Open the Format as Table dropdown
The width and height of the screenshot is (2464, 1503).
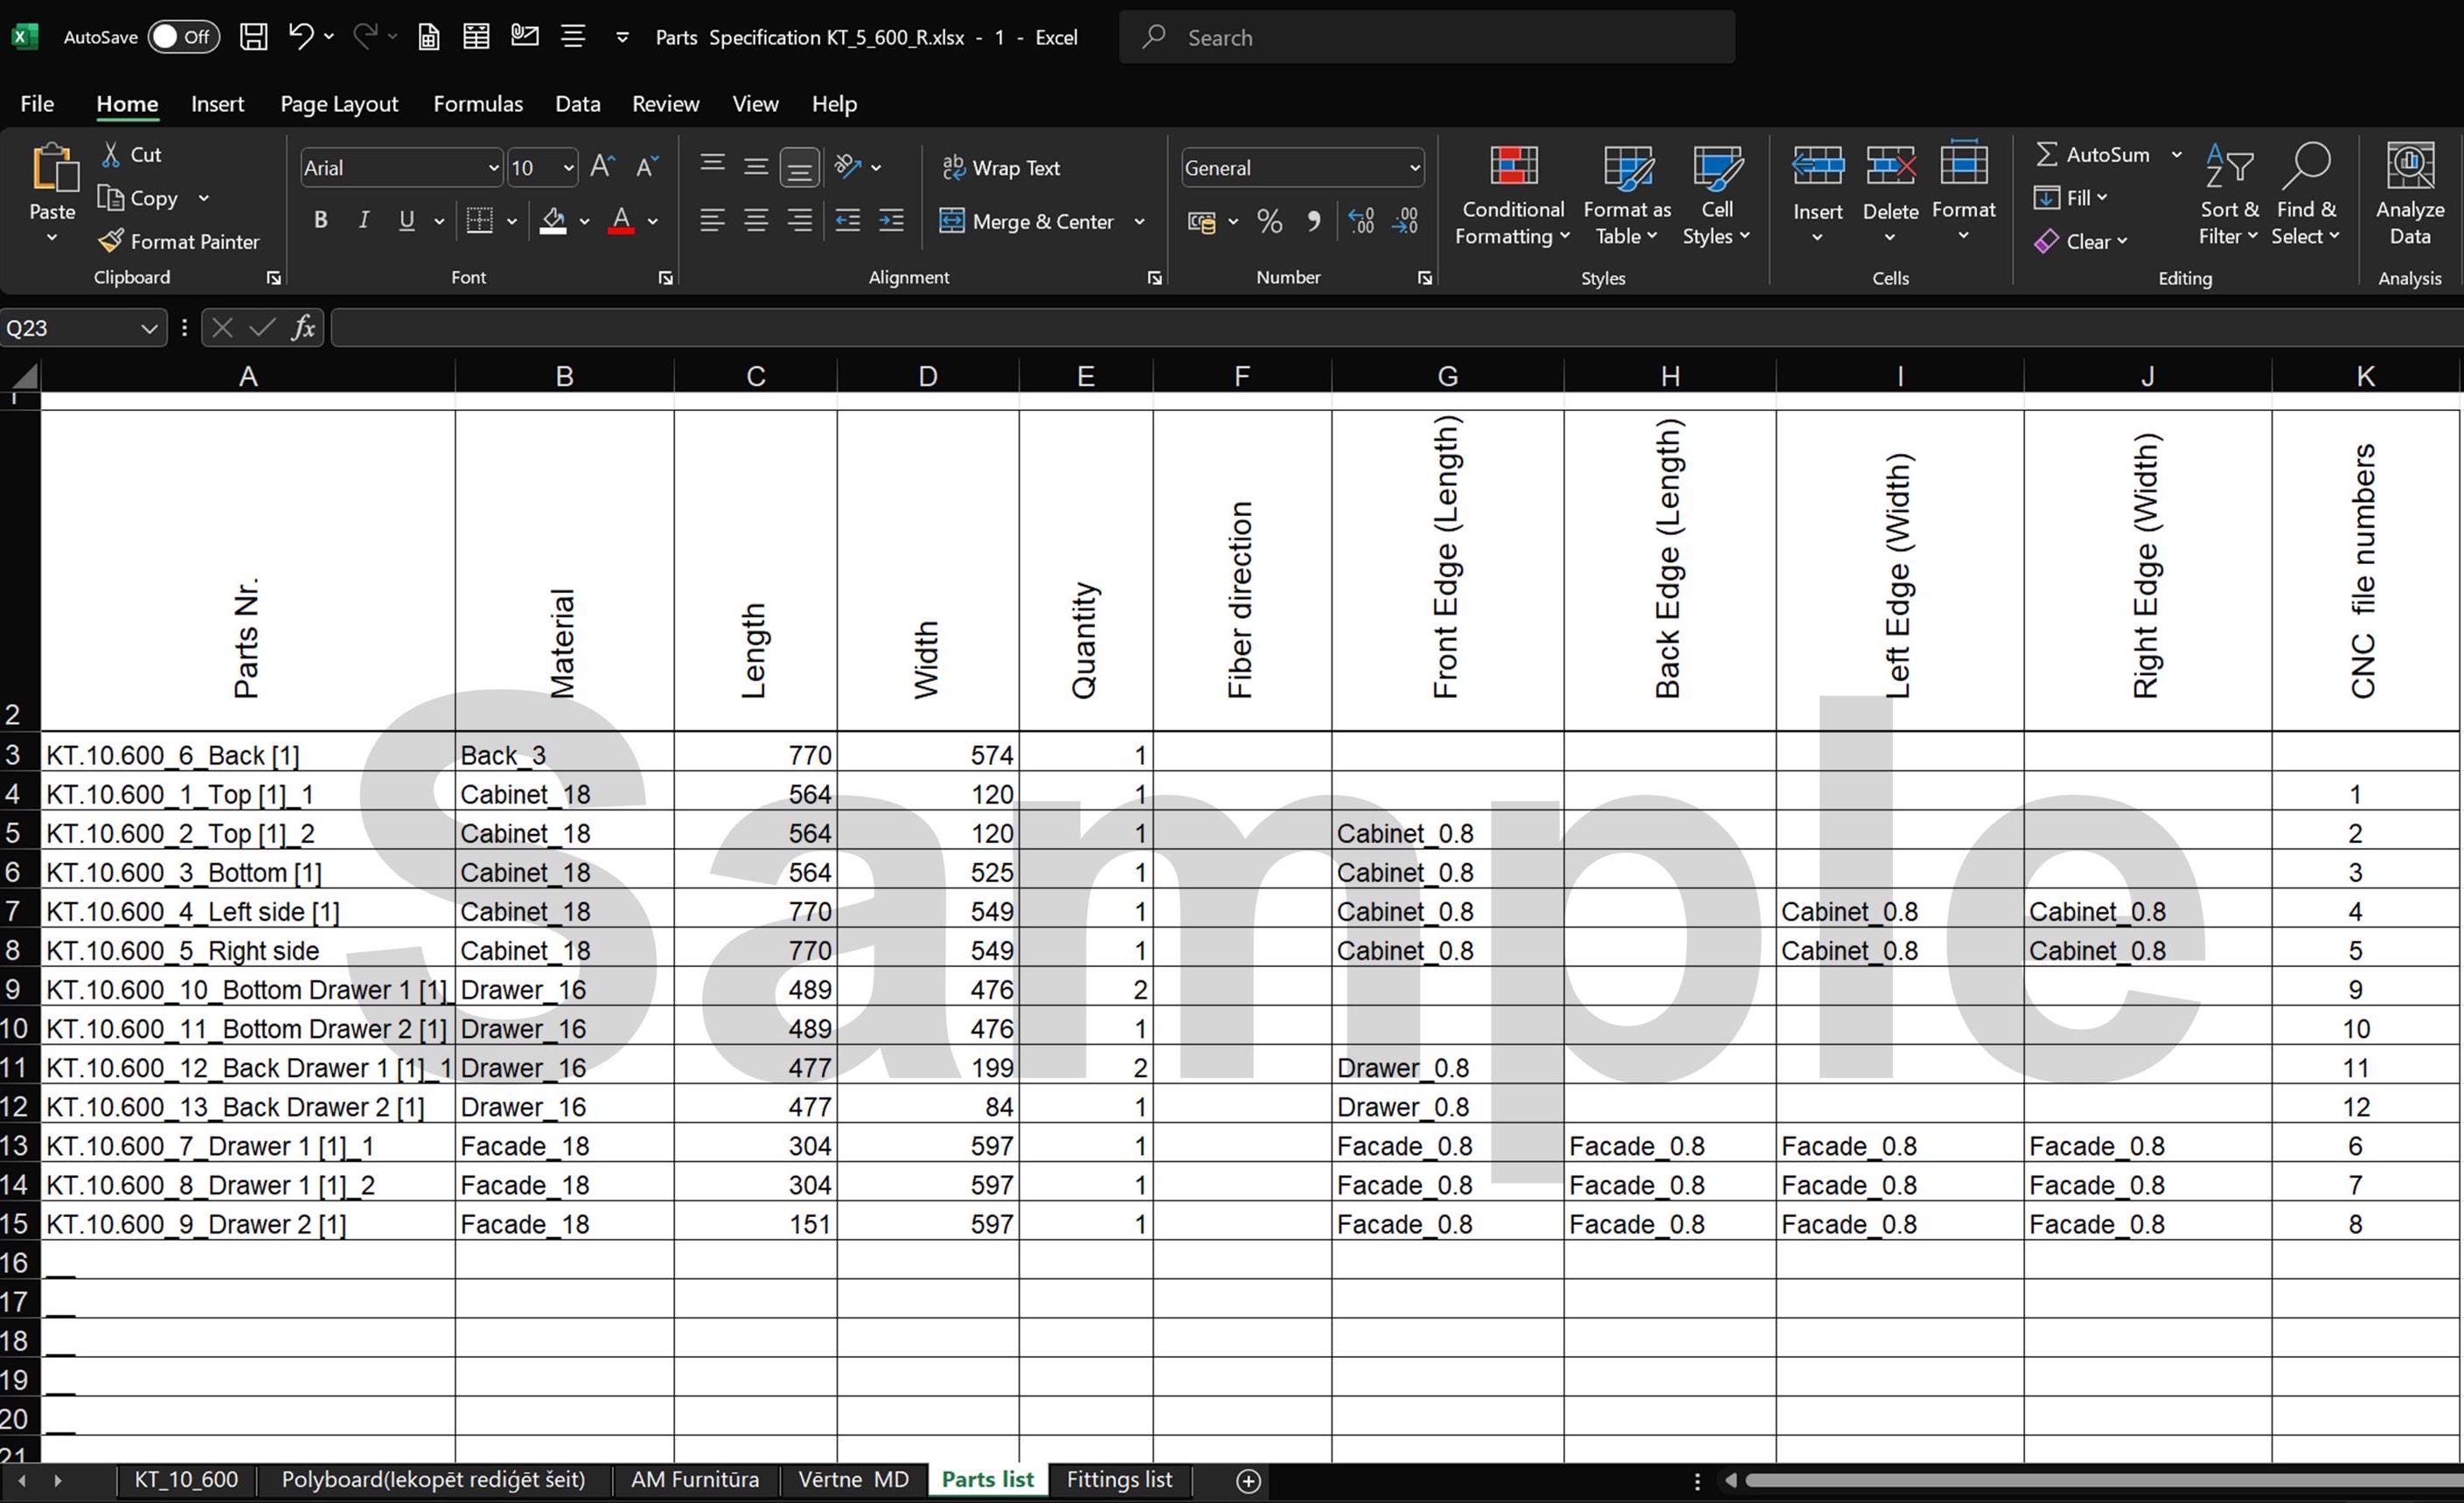tap(1627, 194)
